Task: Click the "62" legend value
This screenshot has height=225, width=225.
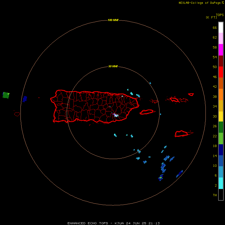Action: coord(215,37)
